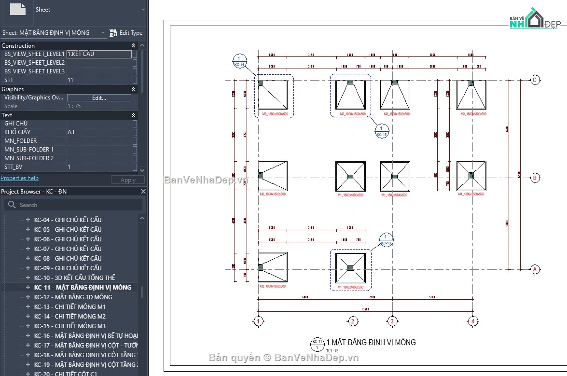Select sheet KC-13 - CHI TIẾT MÓNG M1
This screenshot has height=376, width=567.
70,306
